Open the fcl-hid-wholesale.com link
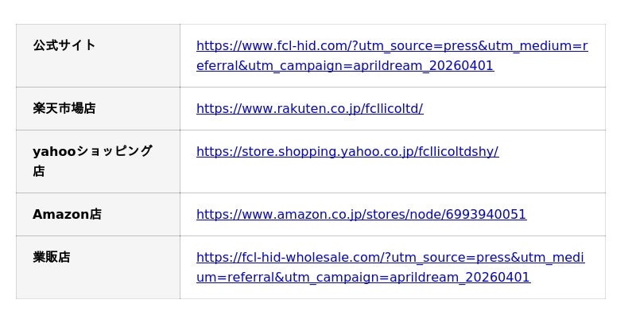 (x=390, y=258)
